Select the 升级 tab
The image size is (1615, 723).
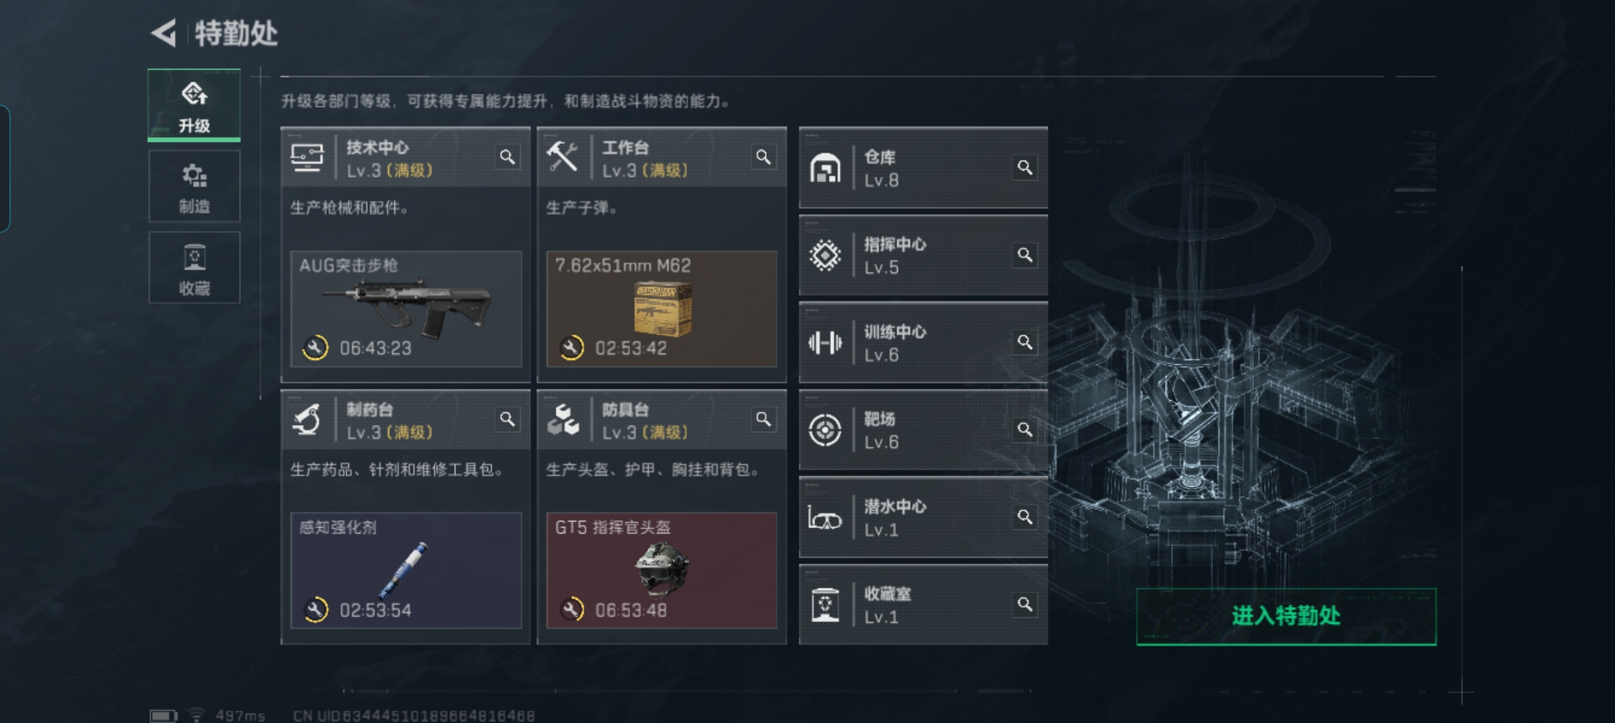[194, 106]
